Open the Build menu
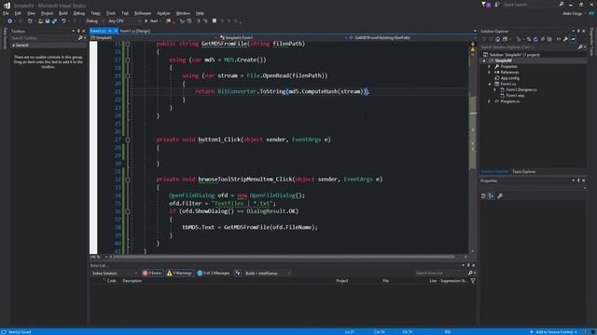597x335 pixels. [63, 13]
